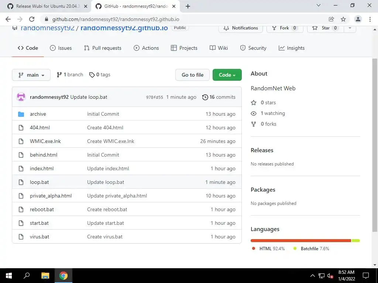Click the Go to file button
The height and width of the screenshot is (283, 378).
pos(192,75)
